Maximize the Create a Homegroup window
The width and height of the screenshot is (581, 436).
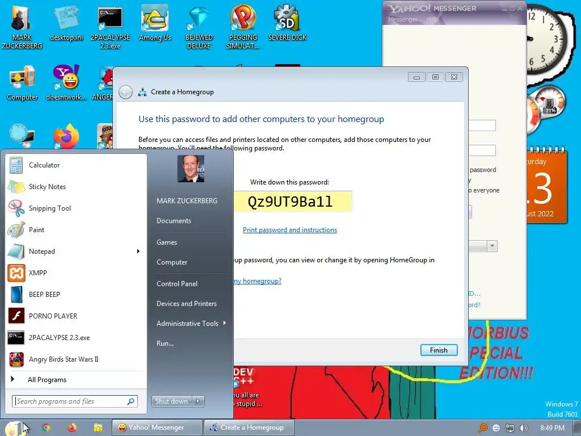point(435,77)
